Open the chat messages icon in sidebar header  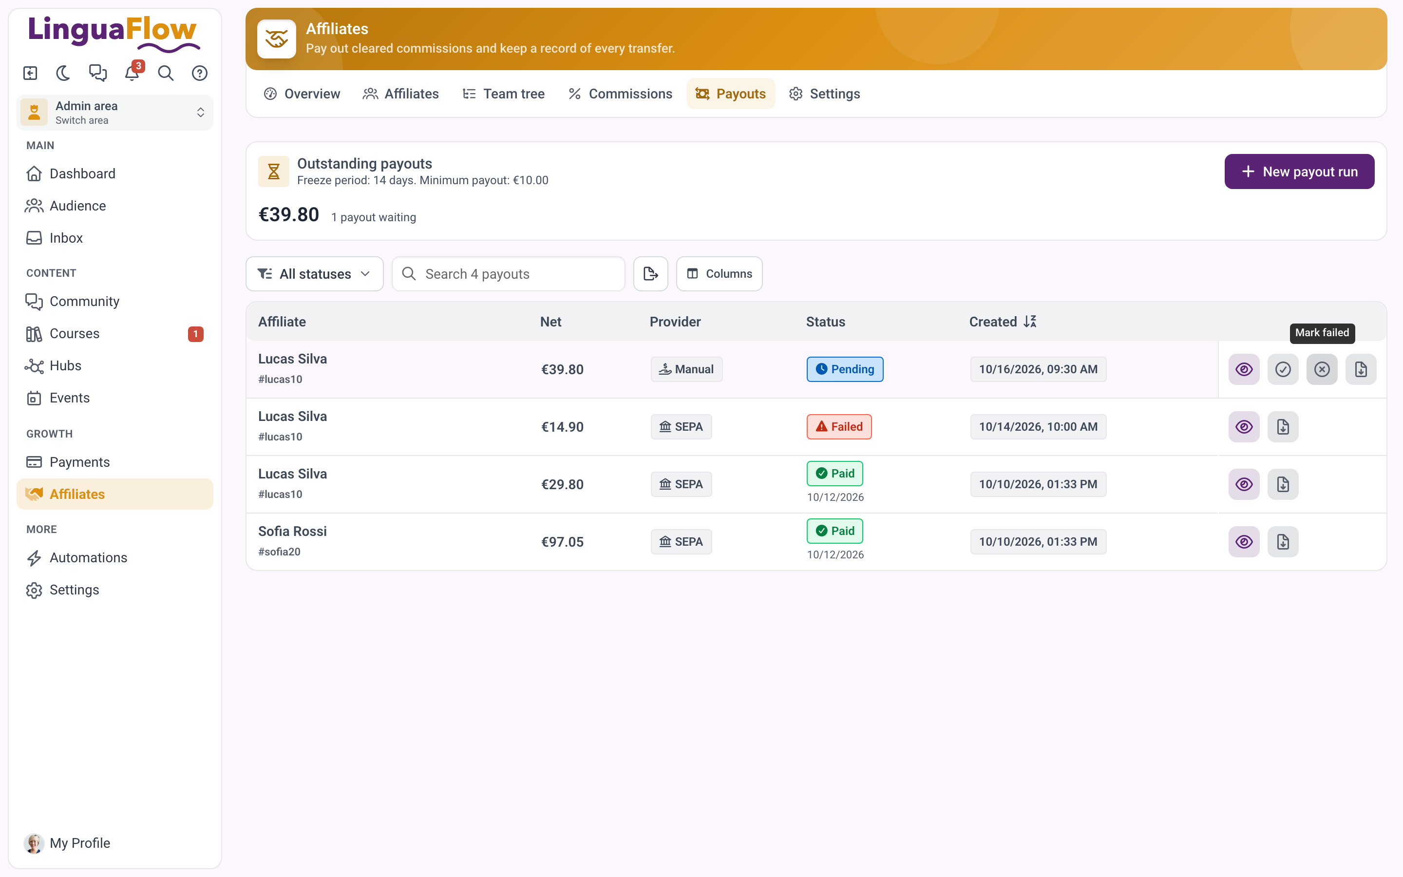coord(97,73)
